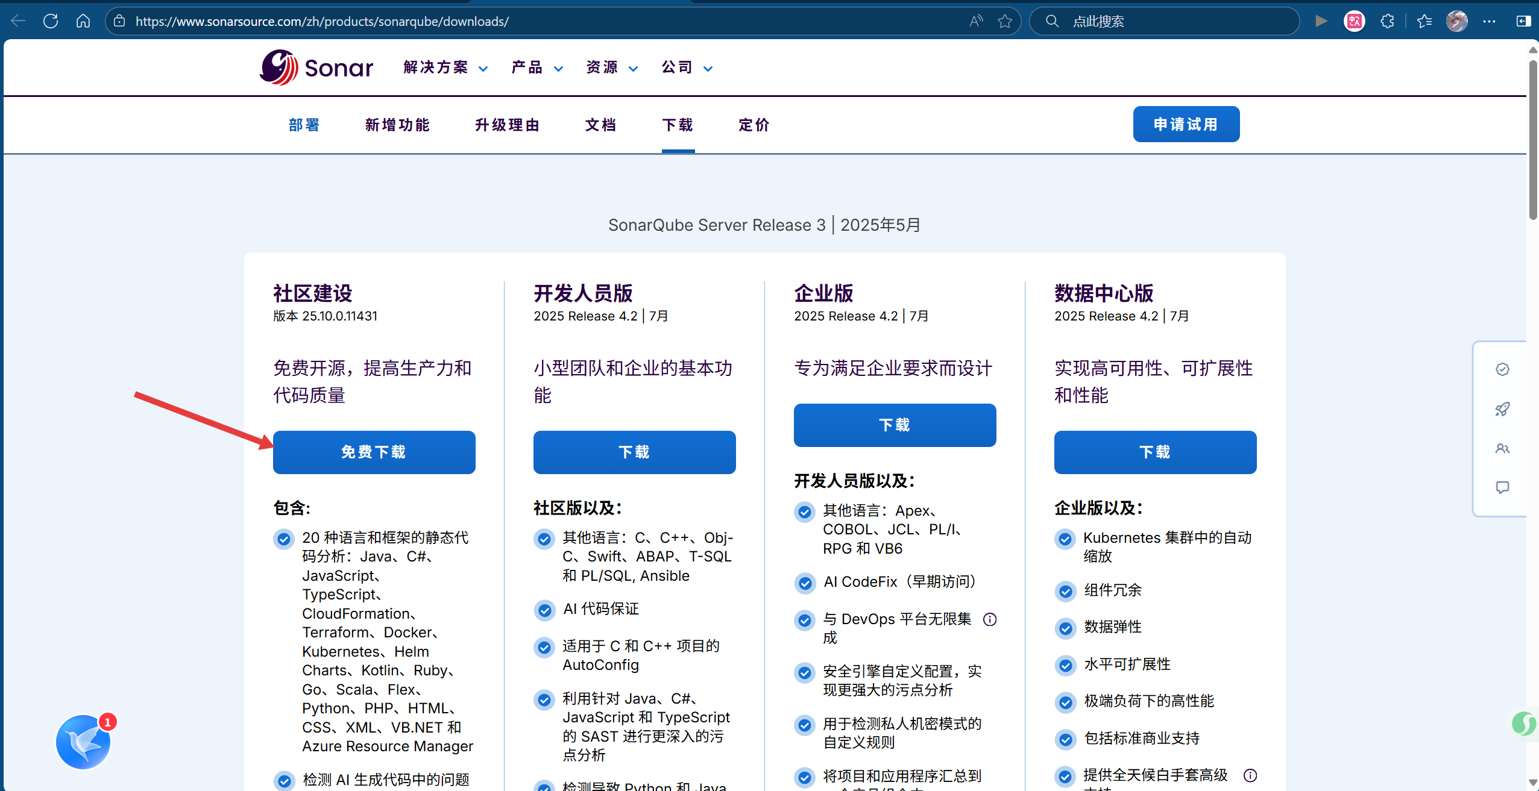The height and width of the screenshot is (791, 1539).
Task: Click the play triangle icon in toolbar
Action: pyautogui.click(x=1321, y=21)
